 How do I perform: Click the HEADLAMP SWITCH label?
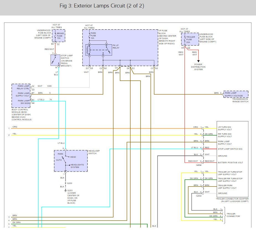(x=94, y=152)
